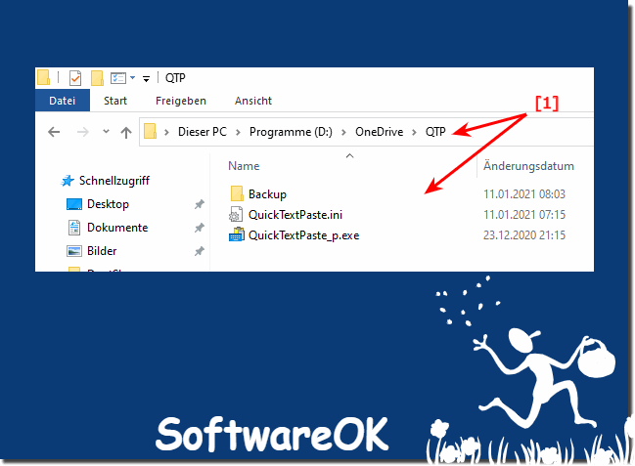Click the QuickTextPaste_p.exe application icon

point(237,235)
